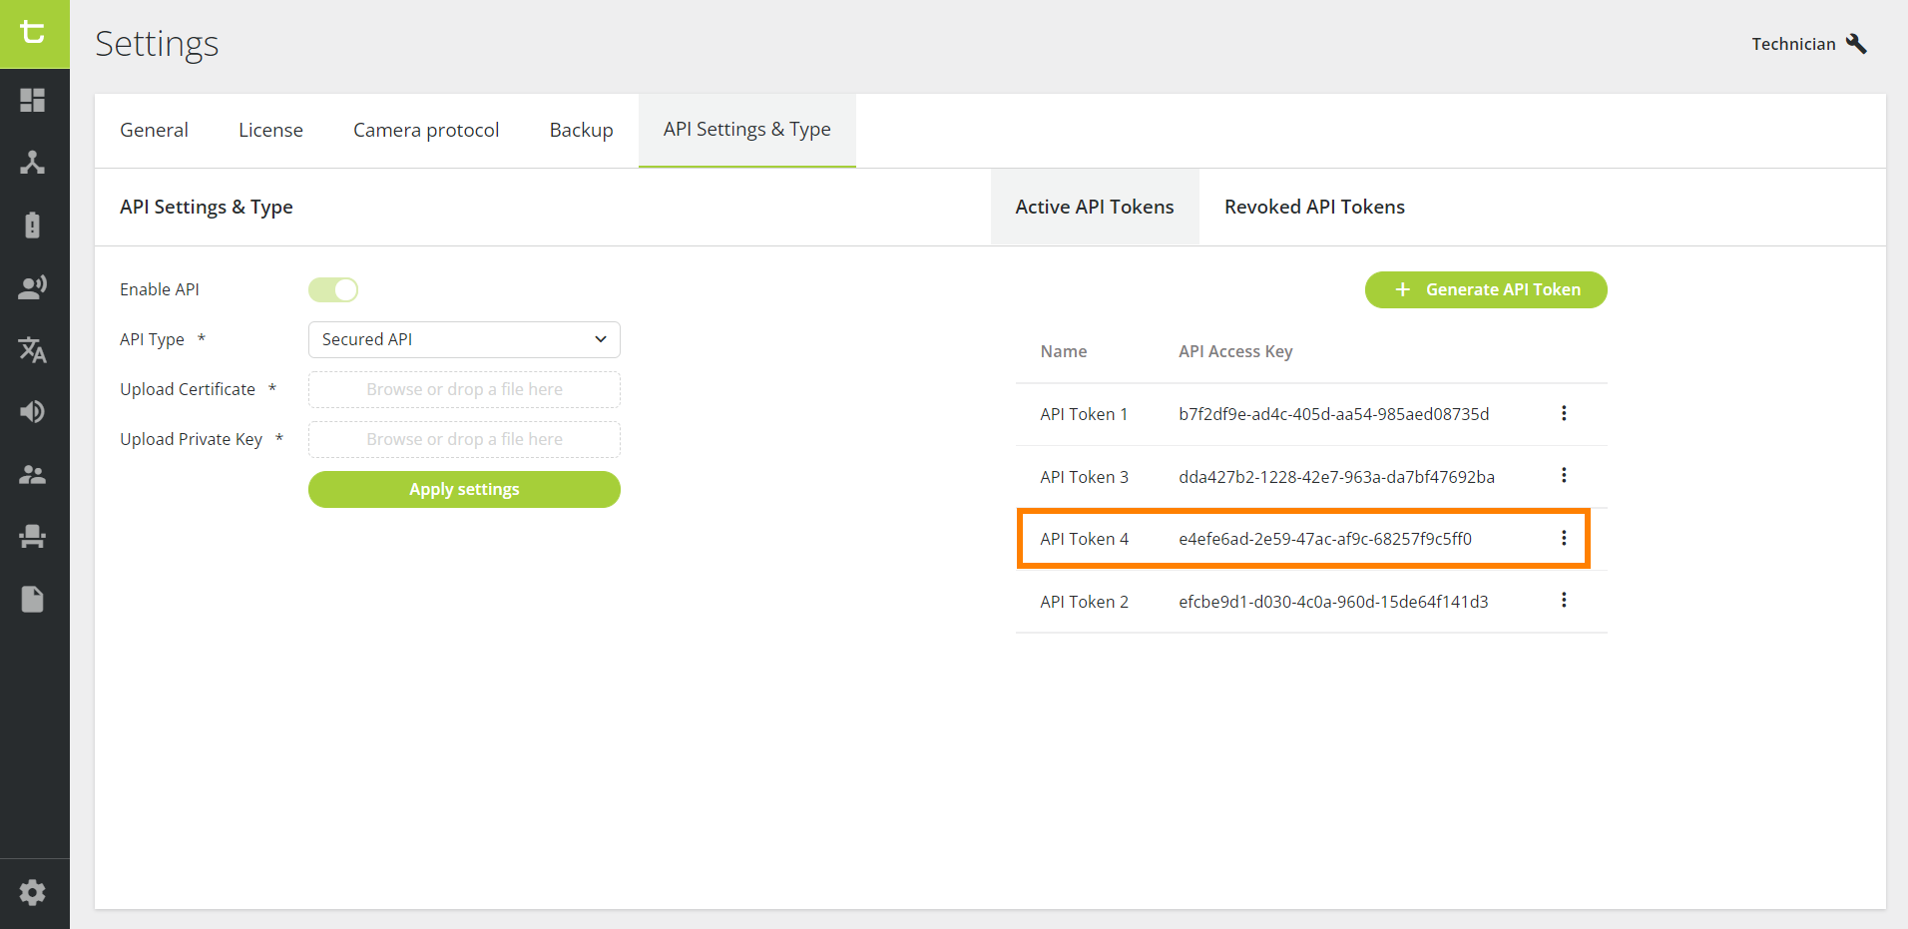Click the Technician wrench icon
Screen dimensions: 1908x929
(x=1858, y=42)
